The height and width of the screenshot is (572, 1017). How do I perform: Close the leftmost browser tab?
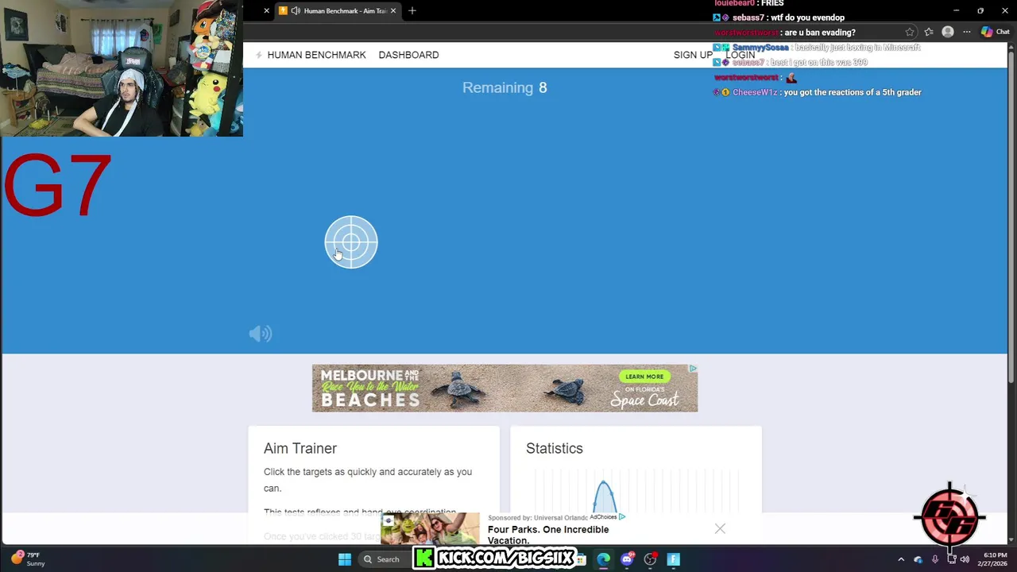coord(266,11)
